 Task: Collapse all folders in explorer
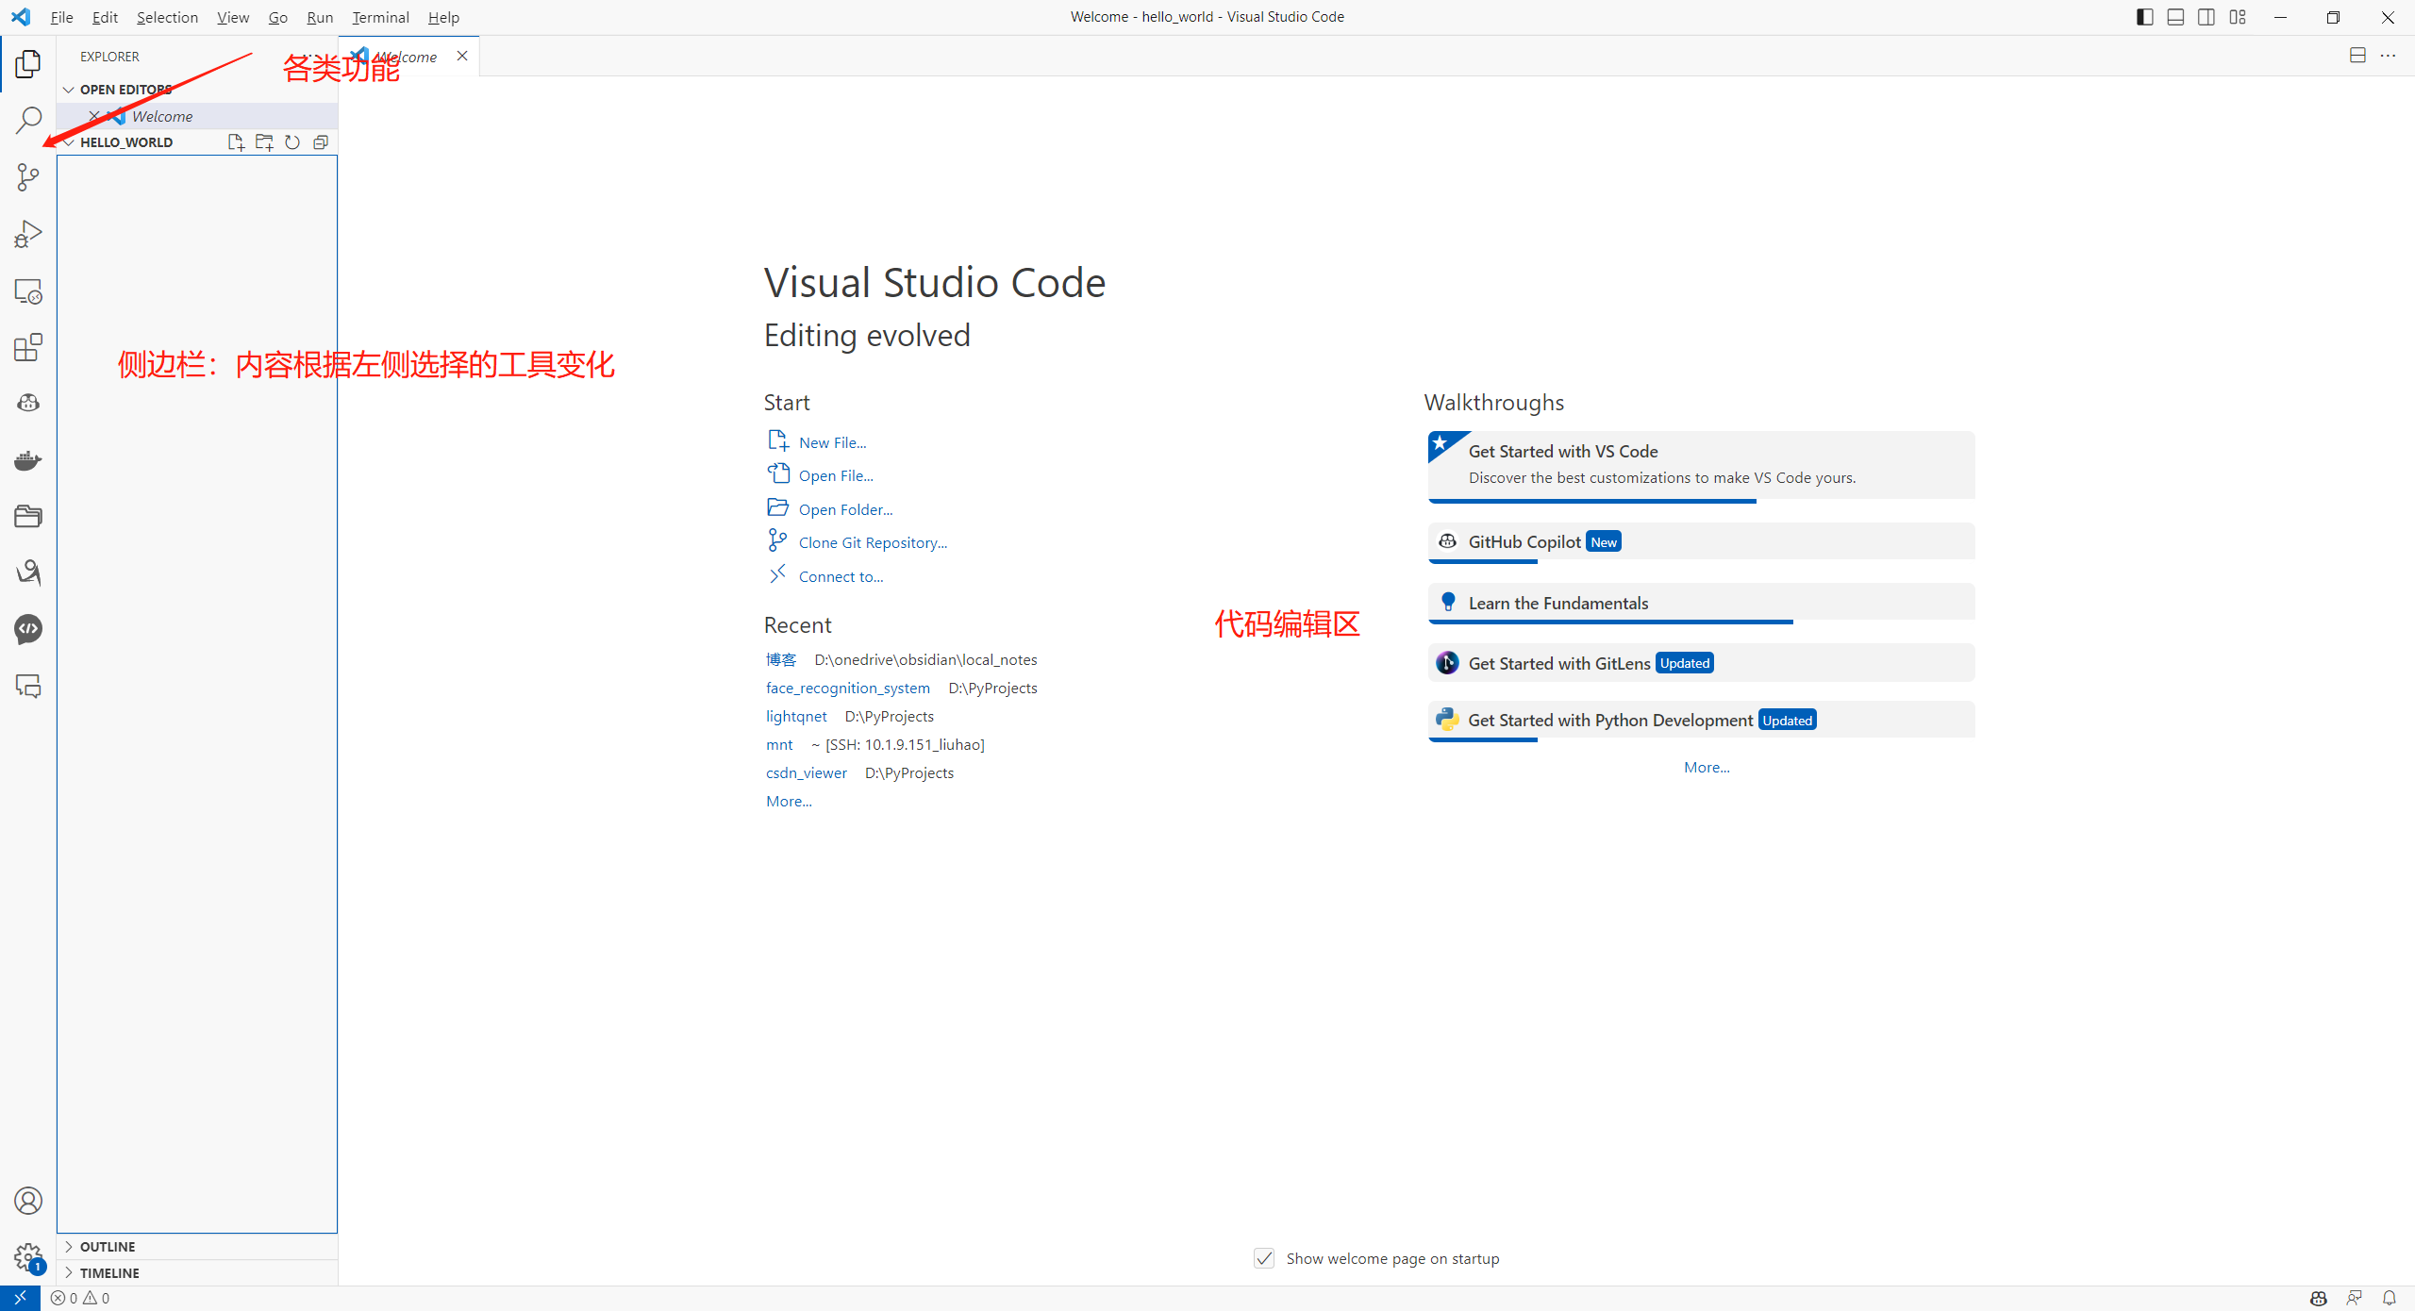click(x=321, y=142)
